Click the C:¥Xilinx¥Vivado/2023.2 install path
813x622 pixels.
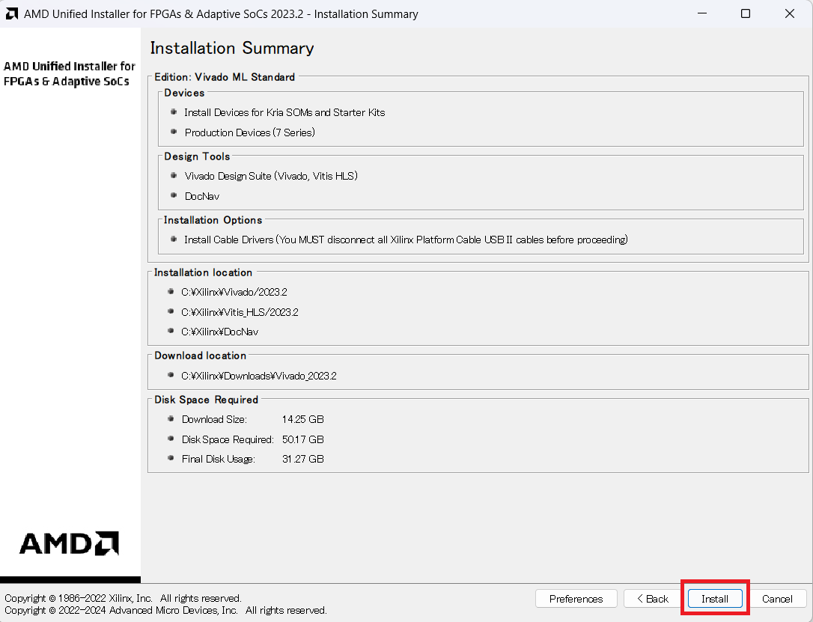point(234,293)
